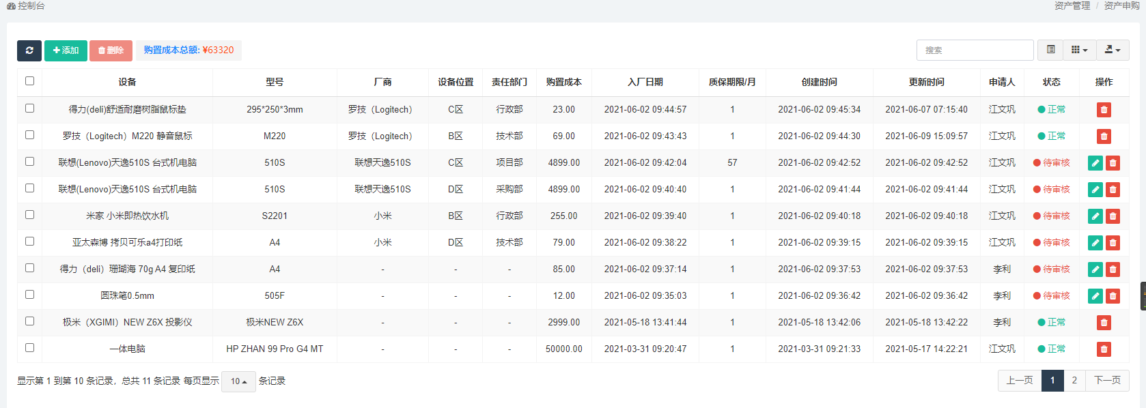Delete the 一体电脑 row via trash icon
1146x408 pixels.
[1104, 349]
